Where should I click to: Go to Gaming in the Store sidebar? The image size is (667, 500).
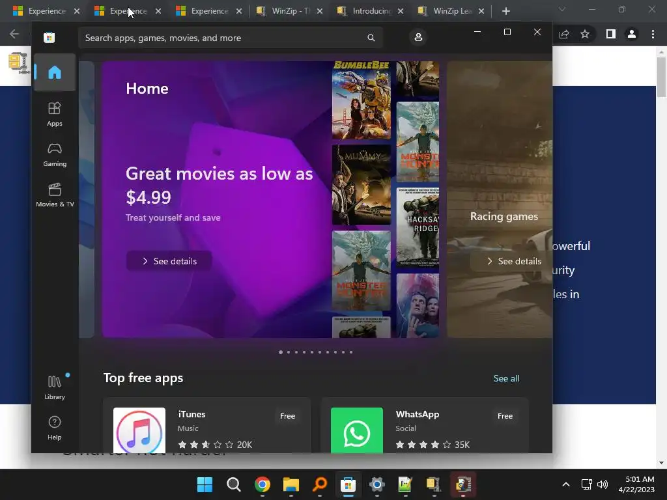pyautogui.click(x=55, y=155)
